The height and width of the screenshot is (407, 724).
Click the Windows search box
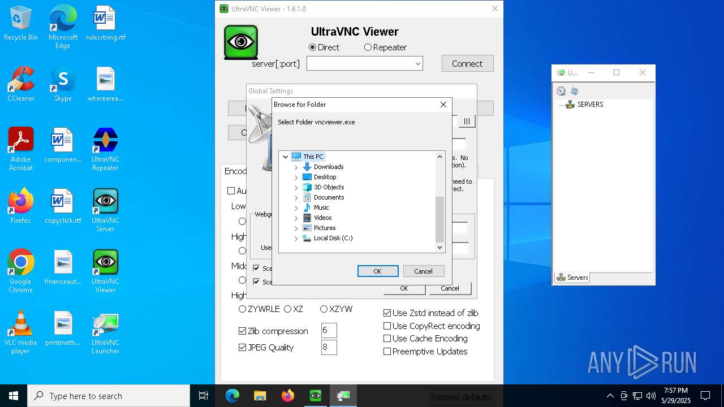point(109,396)
